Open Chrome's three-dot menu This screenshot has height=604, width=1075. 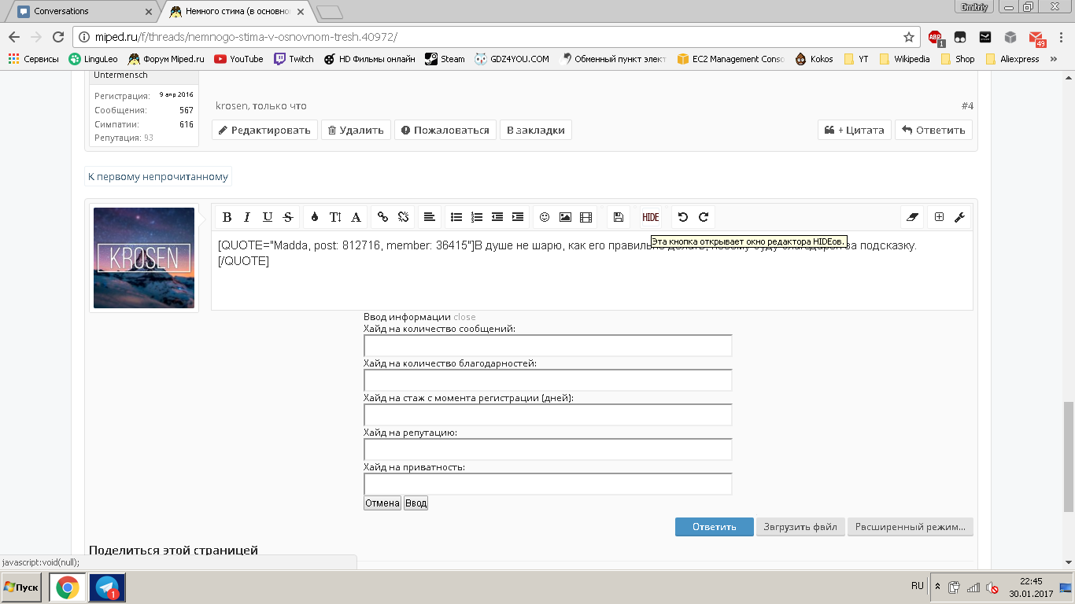[1061, 37]
